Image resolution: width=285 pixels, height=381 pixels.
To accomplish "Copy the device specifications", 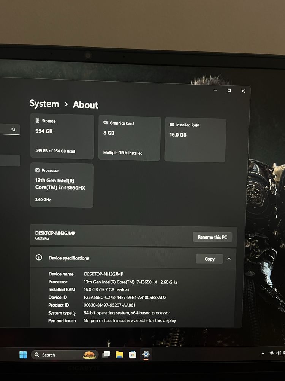I will (x=209, y=259).
